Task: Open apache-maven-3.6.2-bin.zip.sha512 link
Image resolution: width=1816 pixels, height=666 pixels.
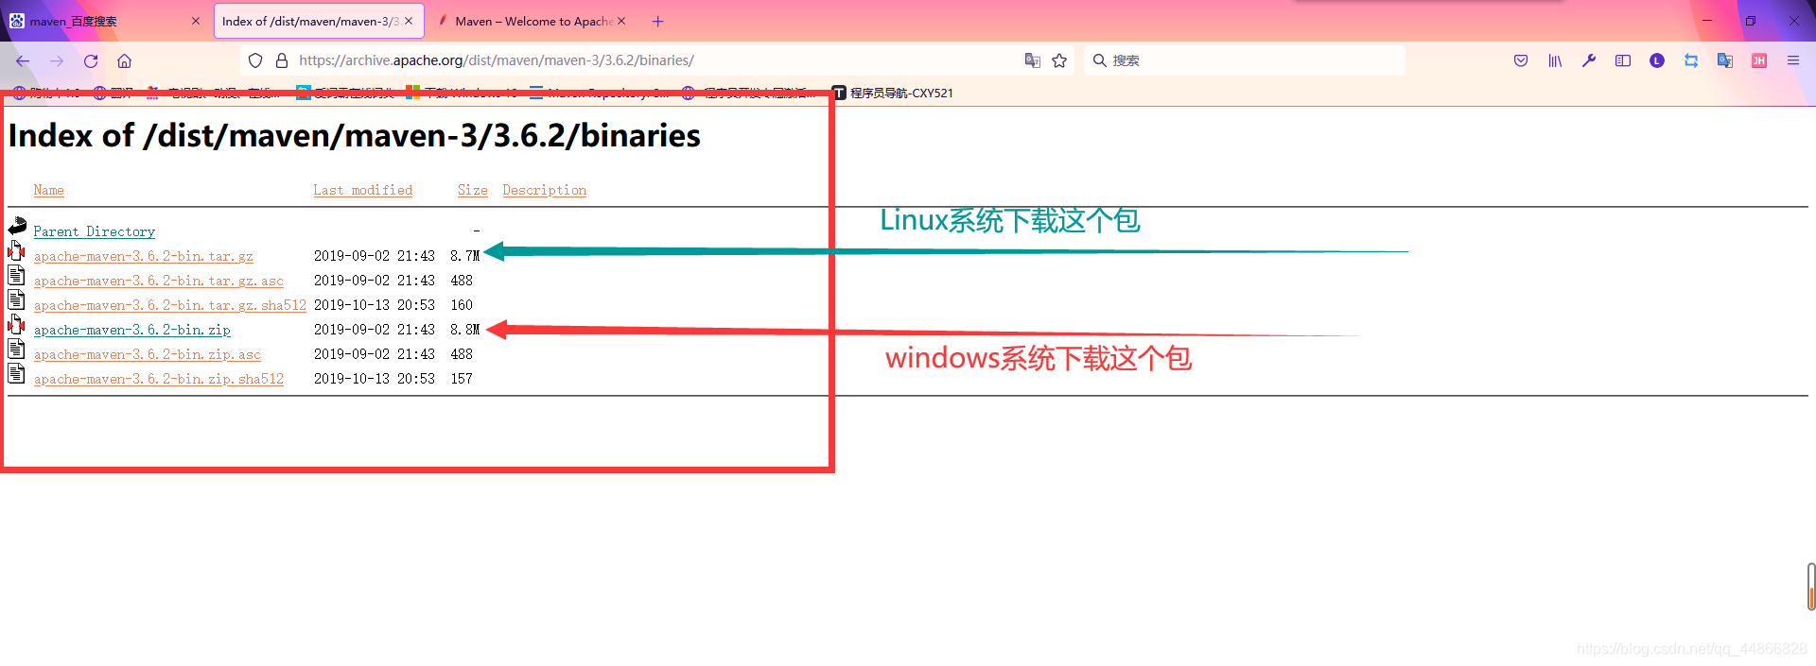Action: (159, 379)
